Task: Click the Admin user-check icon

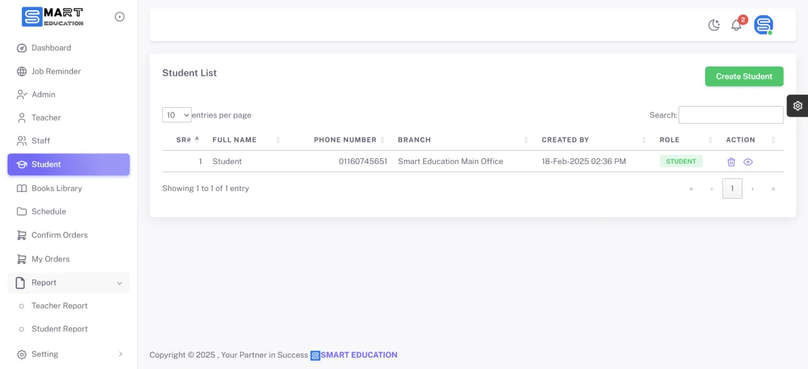Action: (x=21, y=95)
